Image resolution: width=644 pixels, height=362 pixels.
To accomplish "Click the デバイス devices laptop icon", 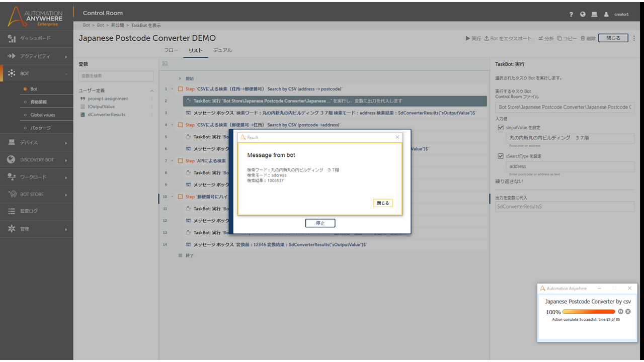I will (x=12, y=143).
